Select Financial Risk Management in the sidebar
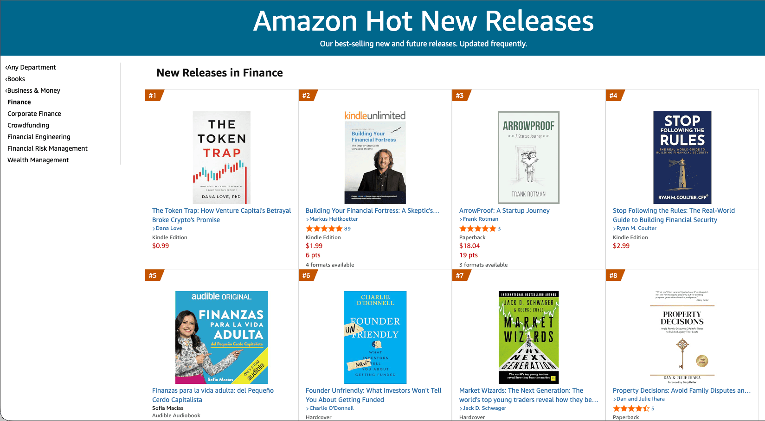 pos(47,148)
